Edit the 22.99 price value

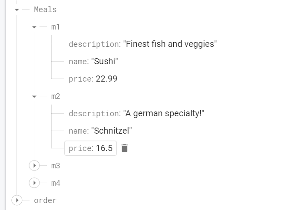pyautogui.click(x=106, y=79)
